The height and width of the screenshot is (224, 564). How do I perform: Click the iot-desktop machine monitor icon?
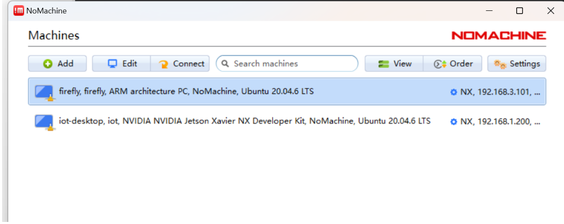(x=44, y=122)
